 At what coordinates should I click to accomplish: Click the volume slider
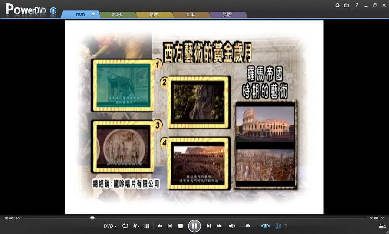click(x=247, y=226)
